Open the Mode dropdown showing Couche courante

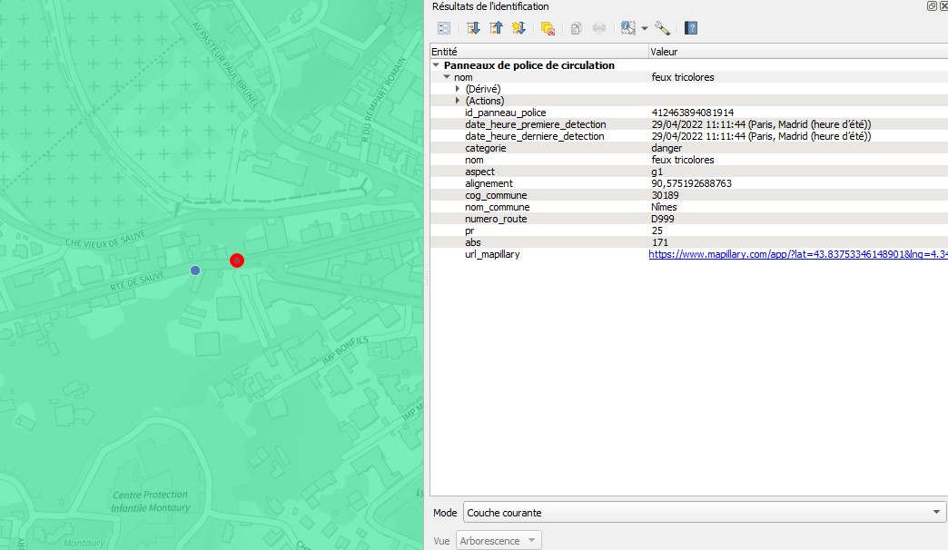705,513
